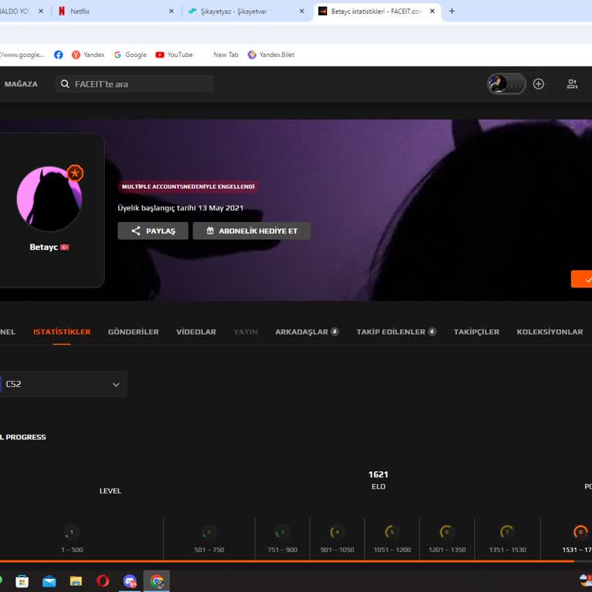This screenshot has height=592, width=592.
Task: Open the Facebook bookmark icon
Action: (58, 55)
